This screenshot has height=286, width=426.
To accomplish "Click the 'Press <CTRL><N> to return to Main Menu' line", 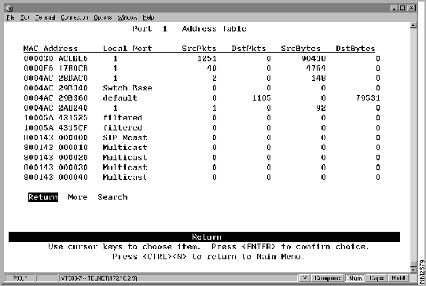I will pyautogui.click(x=208, y=256).
